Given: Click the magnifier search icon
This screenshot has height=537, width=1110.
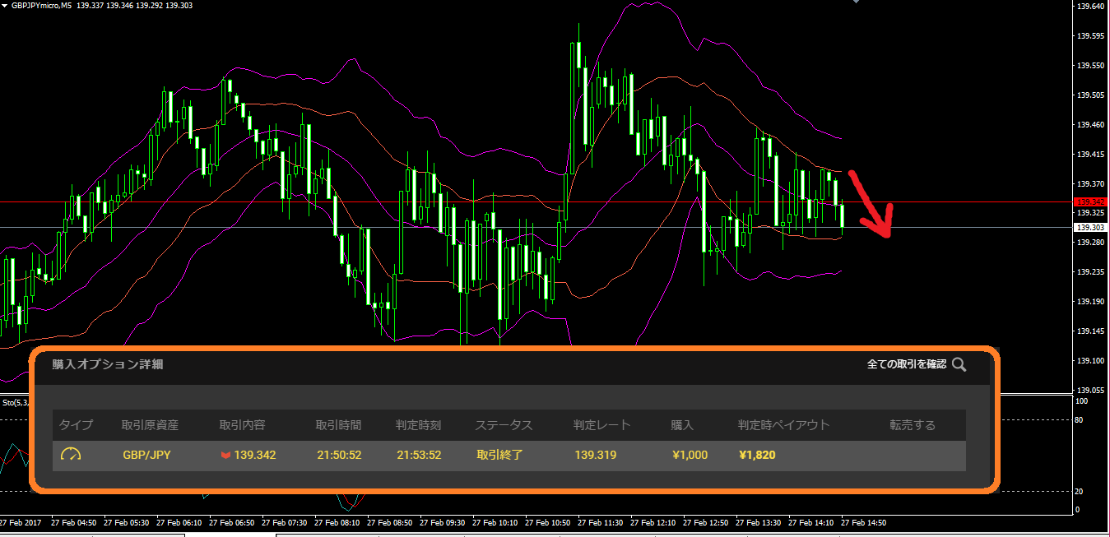Looking at the screenshot, I should tap(959, 364).
